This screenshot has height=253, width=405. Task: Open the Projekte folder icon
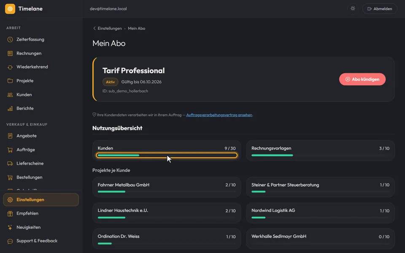10,81
